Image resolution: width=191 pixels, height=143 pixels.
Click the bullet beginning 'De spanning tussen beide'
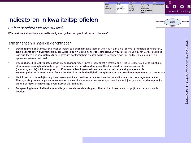(87, 90)
